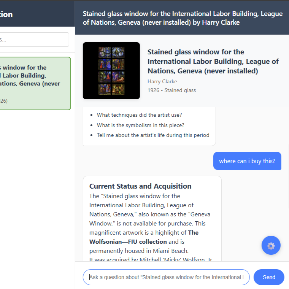Image resolution: width=289 pixels, height=289 pixels.
Task: Click the artwork title heading beside the thumbnail
Action: point(213,61)
